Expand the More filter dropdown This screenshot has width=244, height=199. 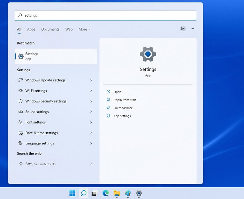(84, 29)
